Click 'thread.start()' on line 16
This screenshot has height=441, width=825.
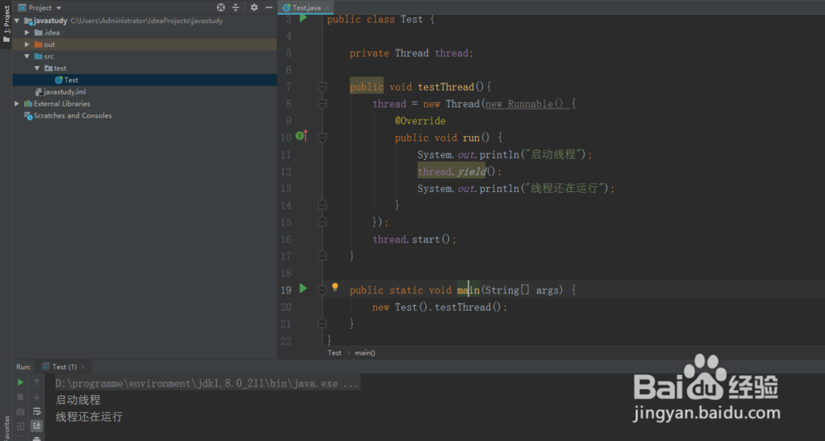(412, 239)
